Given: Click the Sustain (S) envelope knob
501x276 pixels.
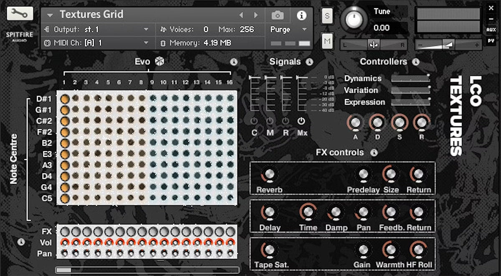Looking at the screenshot, I should tap(400, 123).
